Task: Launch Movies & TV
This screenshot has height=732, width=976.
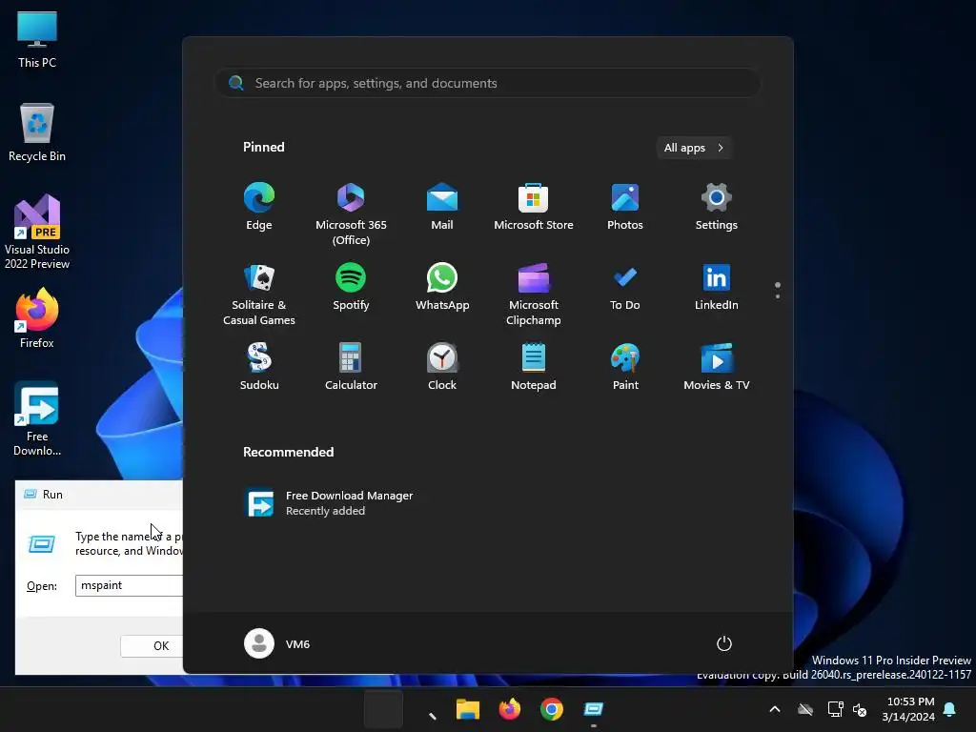Action: coord(717,367)
